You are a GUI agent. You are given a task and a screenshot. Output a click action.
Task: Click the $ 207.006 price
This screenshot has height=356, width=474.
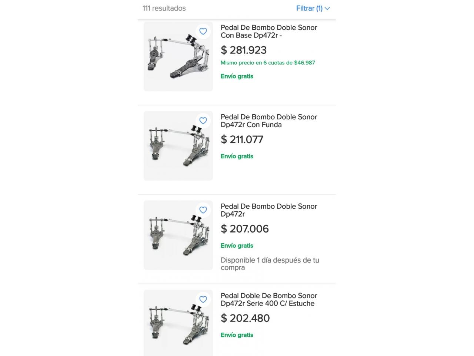245,229
